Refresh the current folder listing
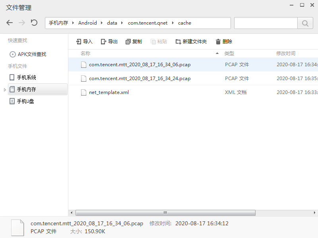 34,23
